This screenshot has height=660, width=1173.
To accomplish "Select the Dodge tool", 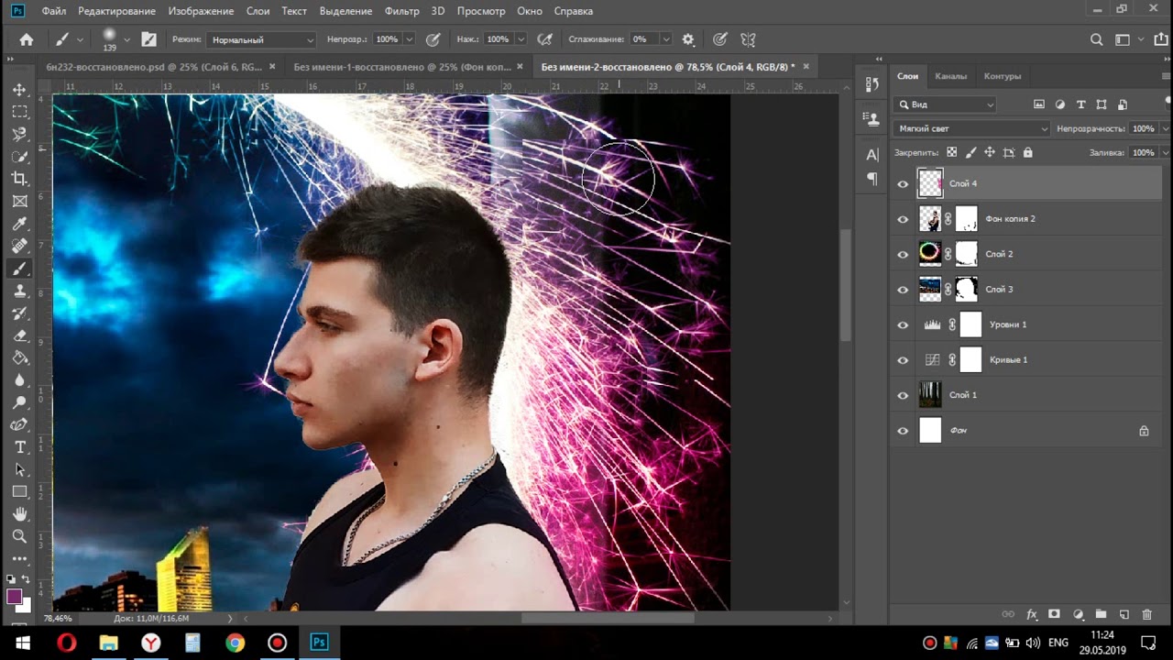I will click(x=19, y=402).
